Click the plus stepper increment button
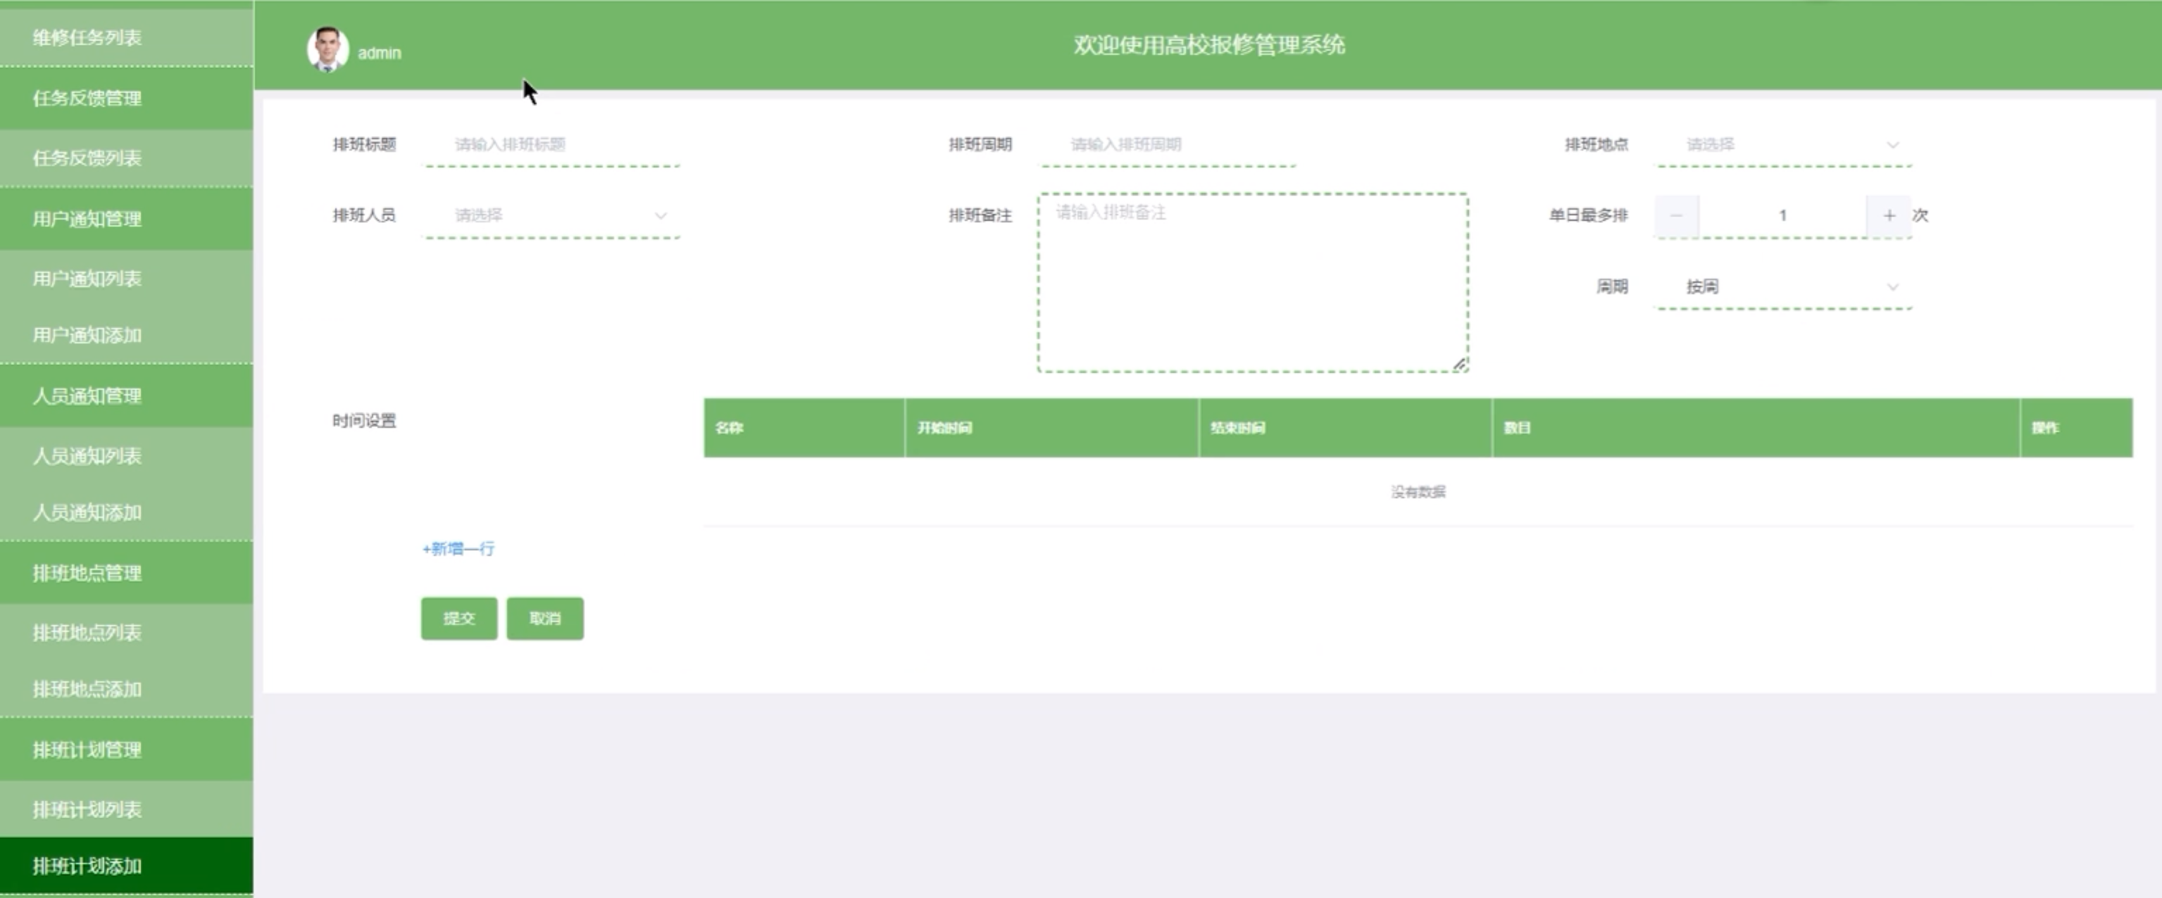 pos(1888,215)
